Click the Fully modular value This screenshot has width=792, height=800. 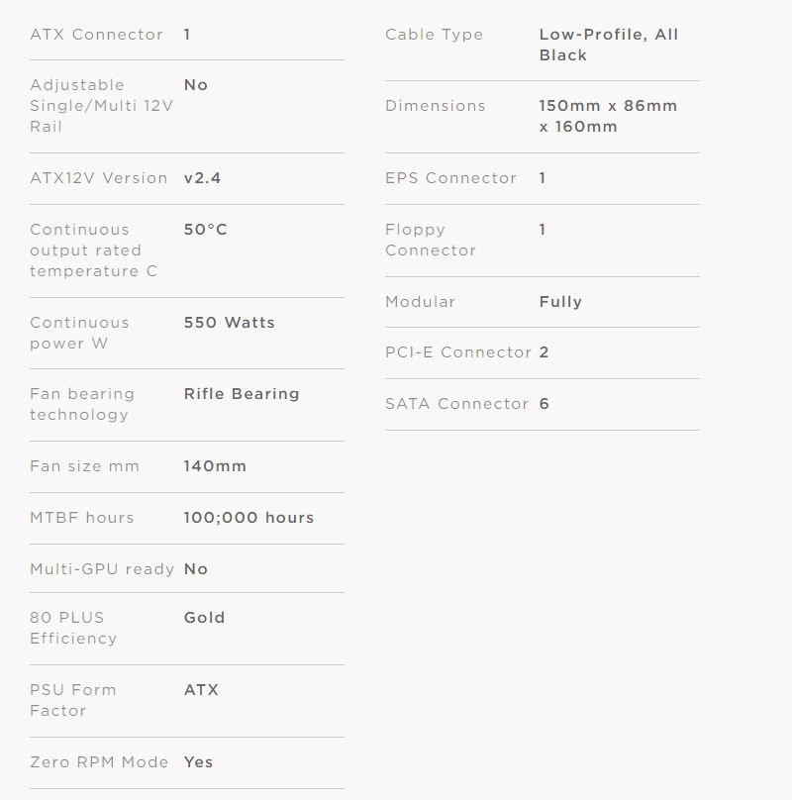[560, 302]
